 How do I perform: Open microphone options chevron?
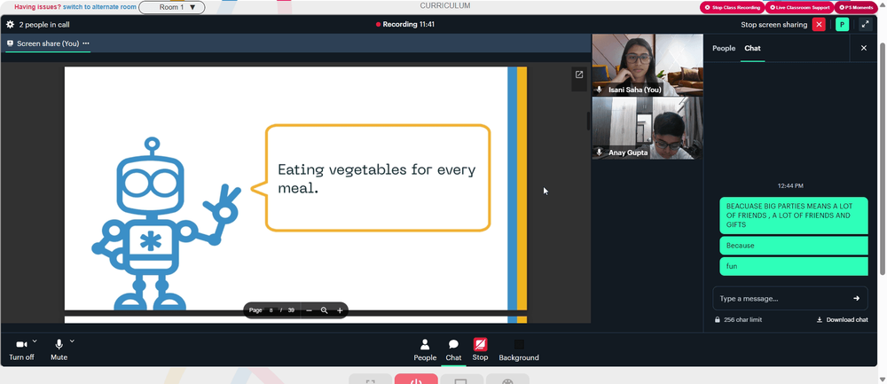(x=72, y=341)
